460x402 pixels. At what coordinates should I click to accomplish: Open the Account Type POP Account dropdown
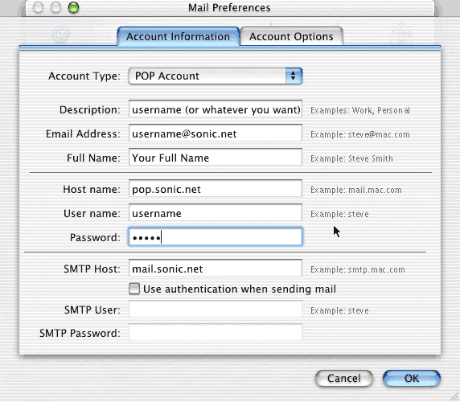216,76
